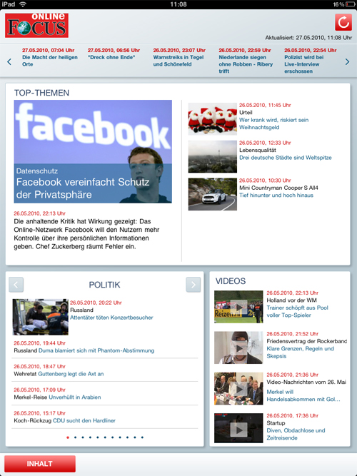Open 'Drei deutsche Städte sind Weltspitze' article
The width and height of the screenshot is (357, 476).
(286, 158)
